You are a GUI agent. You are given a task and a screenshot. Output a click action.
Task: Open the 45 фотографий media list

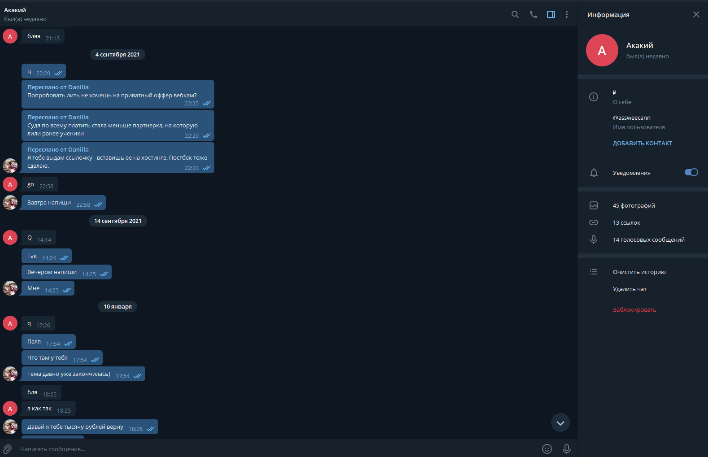coord(643,205)
